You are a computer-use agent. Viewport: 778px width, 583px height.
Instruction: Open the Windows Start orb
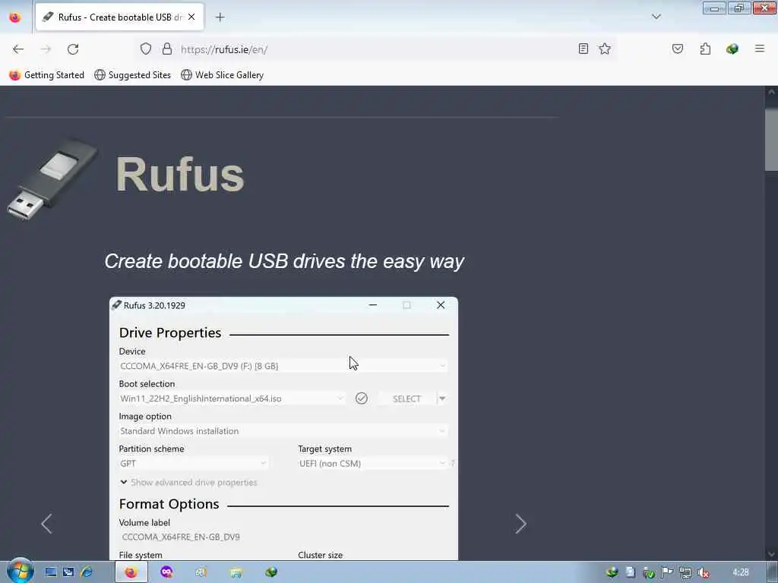pyautogui.click(x=20, y=571)
